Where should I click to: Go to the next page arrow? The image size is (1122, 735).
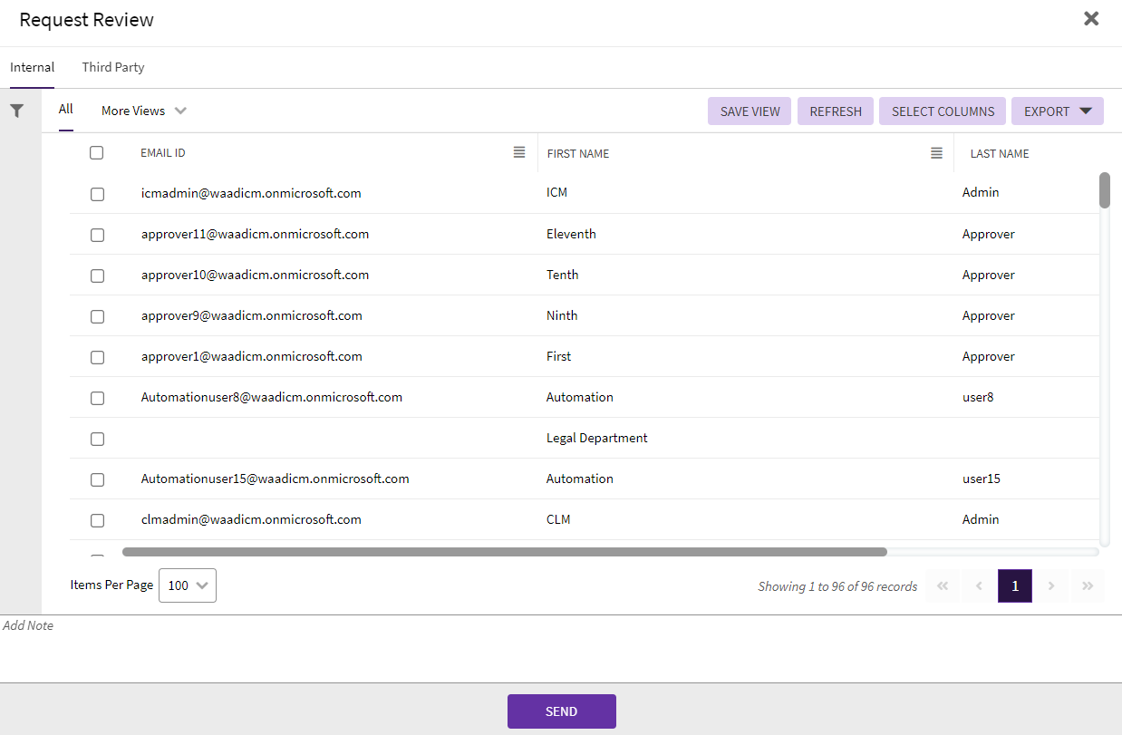click(x=1051, y=586)
